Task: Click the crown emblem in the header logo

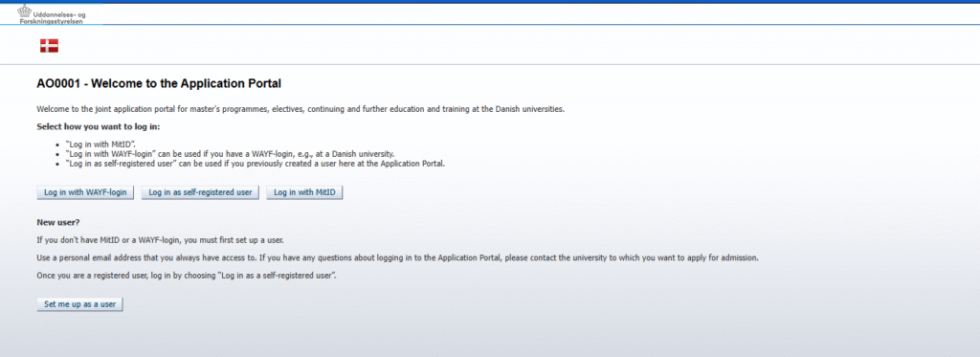Action: point(24,10)
